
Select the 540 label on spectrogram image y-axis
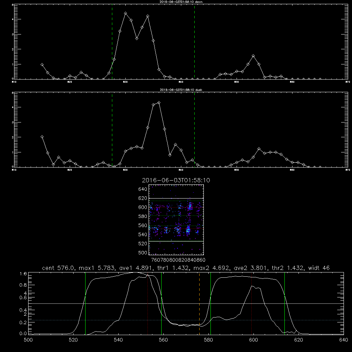pos(143,234)
